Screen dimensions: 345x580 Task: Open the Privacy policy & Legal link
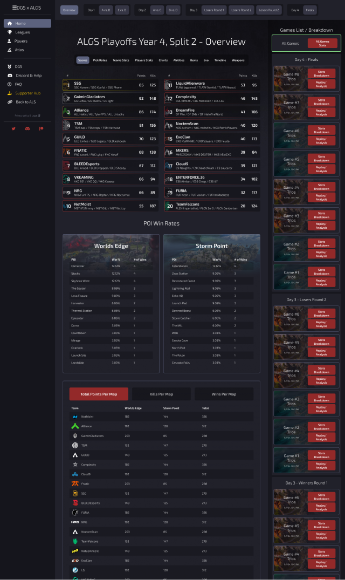tap(27, 115)
